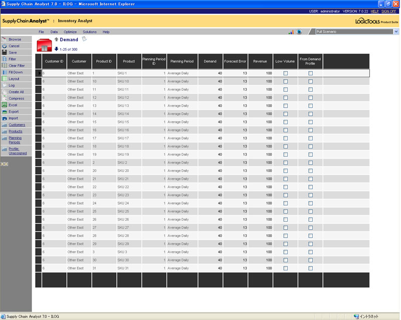
Task: Click the Browse icon in the sidebar
Action: (x=5, y=39)
